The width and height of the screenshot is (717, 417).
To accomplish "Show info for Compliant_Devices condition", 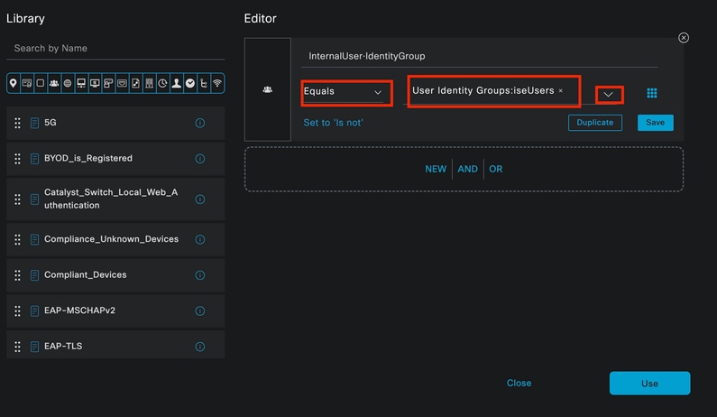I will pos(200,275).
